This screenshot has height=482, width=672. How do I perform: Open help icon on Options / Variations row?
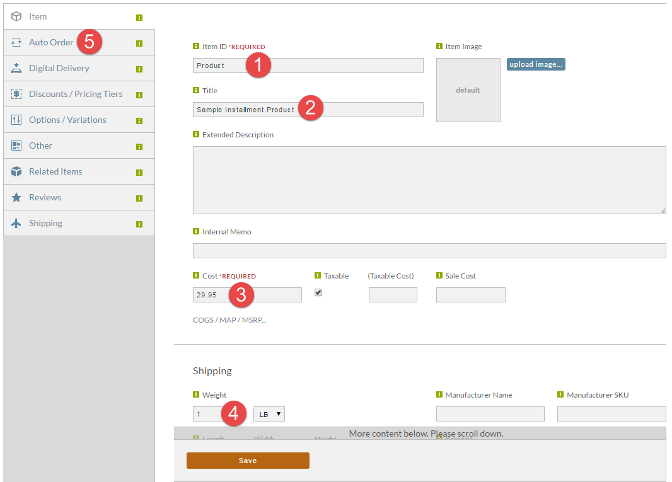pos(139,121)
